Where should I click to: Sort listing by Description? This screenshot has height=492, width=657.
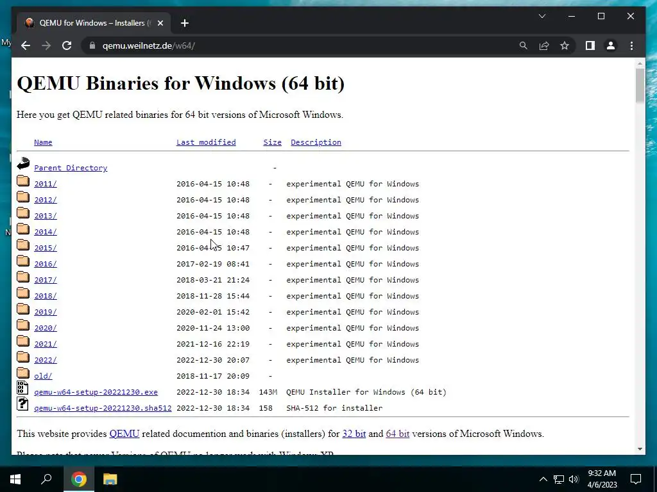[x=316, y=142]
